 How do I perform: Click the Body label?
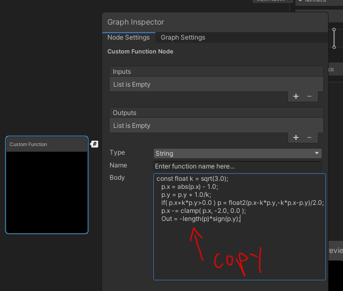tap(117, 178)
